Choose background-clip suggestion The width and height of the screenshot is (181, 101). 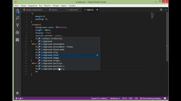(69, 52)
